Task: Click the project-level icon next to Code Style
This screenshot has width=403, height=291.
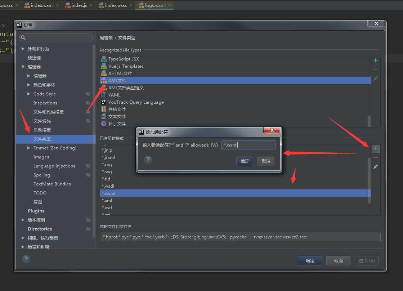Action: pos(88,94)
